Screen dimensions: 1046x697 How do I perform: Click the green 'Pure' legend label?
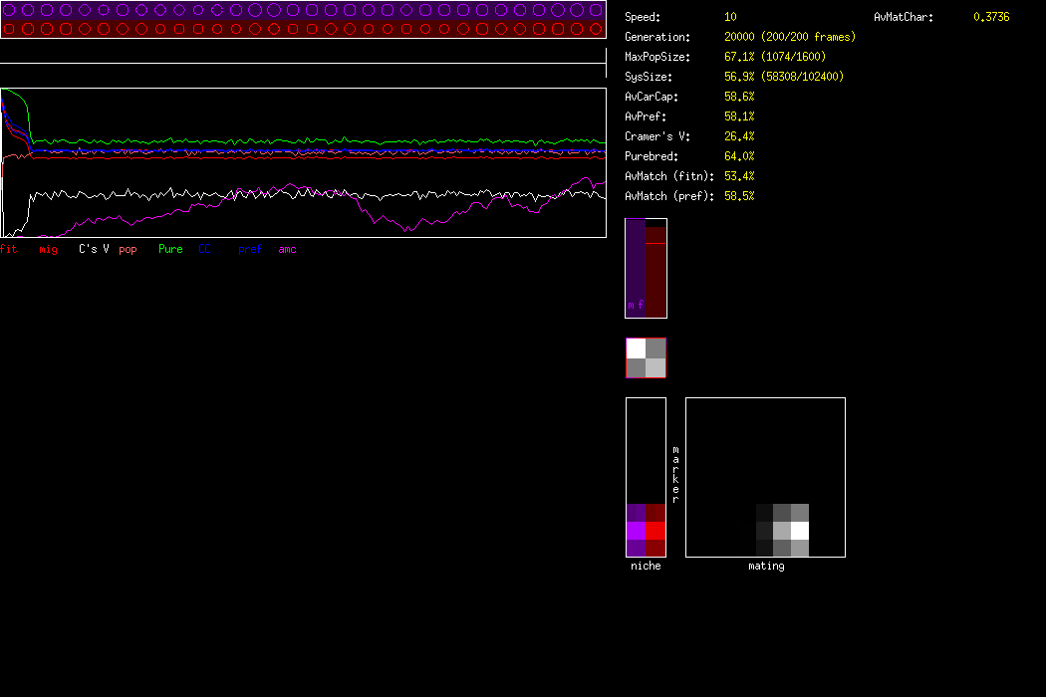[170, 249]
